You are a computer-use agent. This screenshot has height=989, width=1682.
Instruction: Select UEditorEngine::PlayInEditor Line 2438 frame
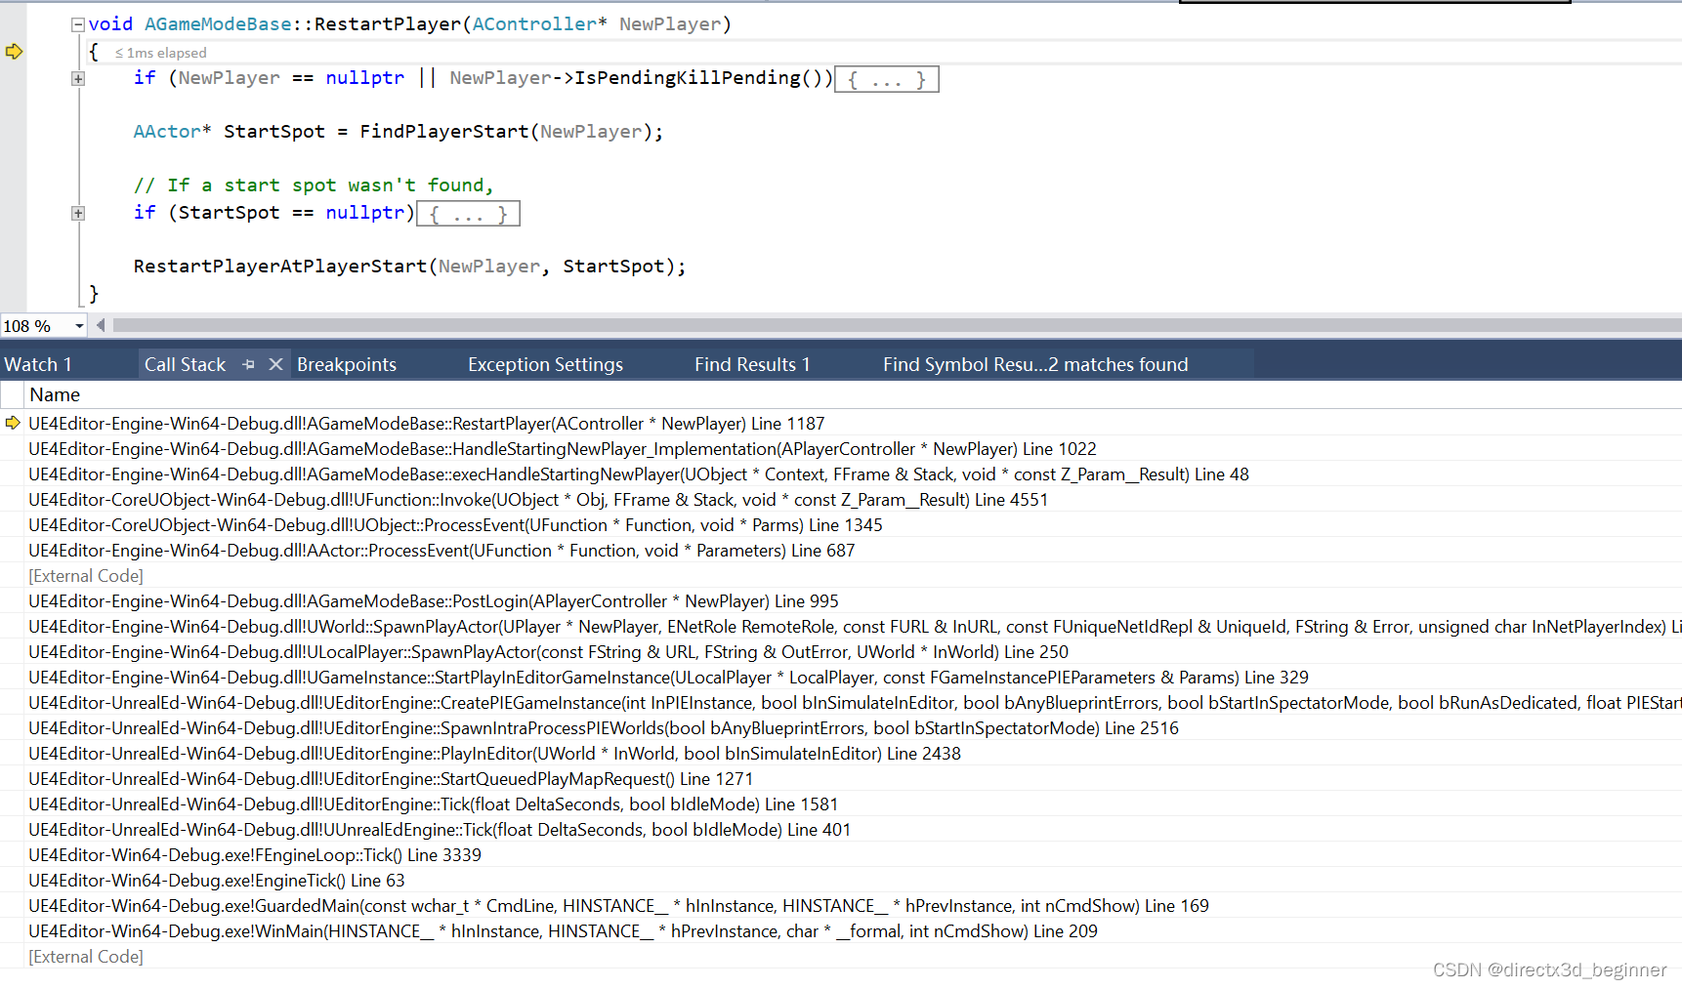click(x=494, y=754)
